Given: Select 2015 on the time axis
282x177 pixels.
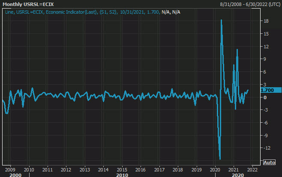Looking at the screenshot, I should pyautogui.click(x=122, y=168).
